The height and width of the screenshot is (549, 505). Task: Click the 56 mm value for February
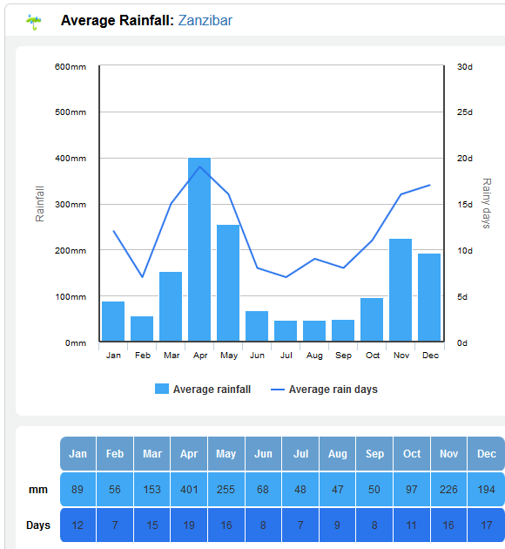[x=115, y=489]
